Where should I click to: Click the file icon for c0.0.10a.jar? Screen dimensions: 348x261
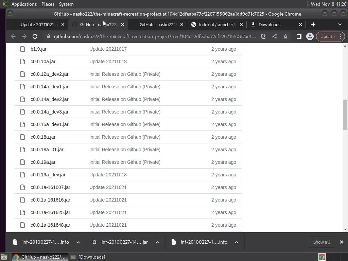(23, 62)
